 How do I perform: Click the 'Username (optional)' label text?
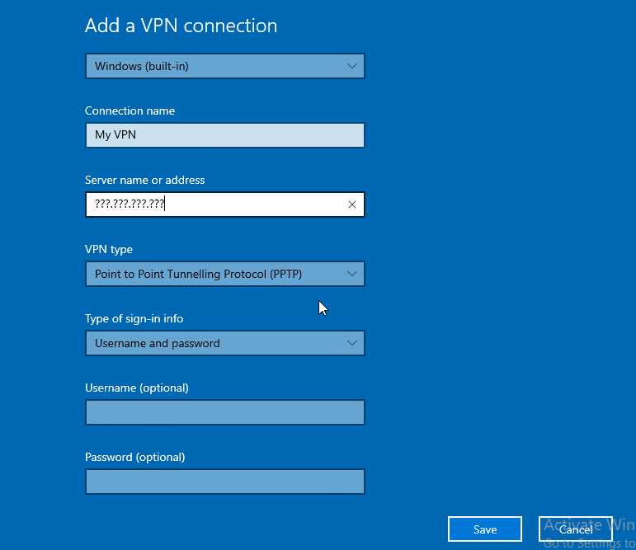coord(136,388)
